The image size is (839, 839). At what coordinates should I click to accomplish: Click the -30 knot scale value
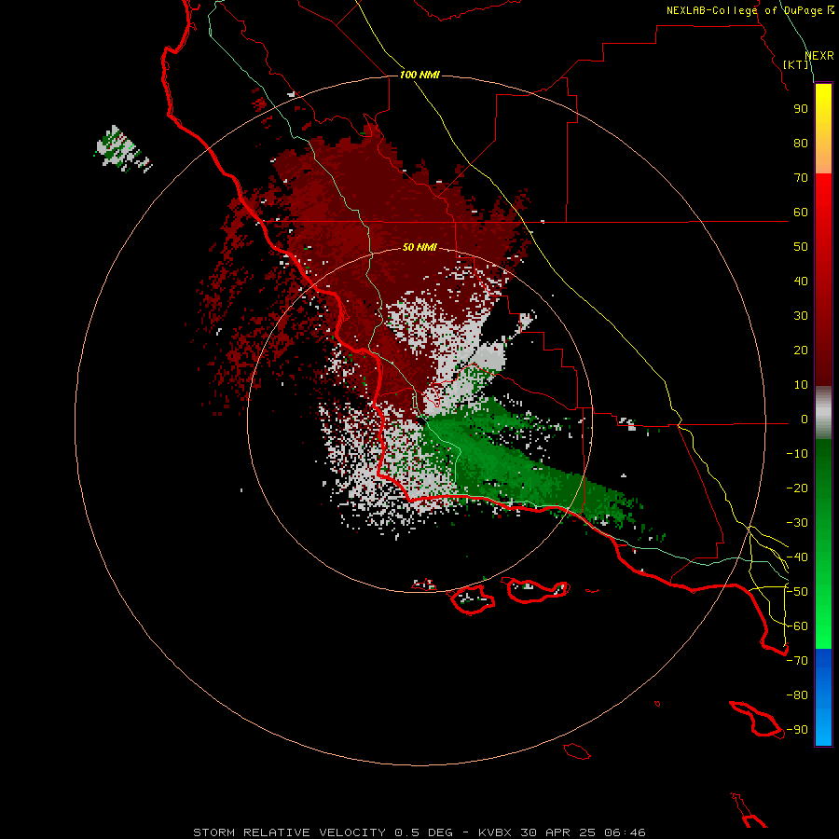click(x=797, y=523)
